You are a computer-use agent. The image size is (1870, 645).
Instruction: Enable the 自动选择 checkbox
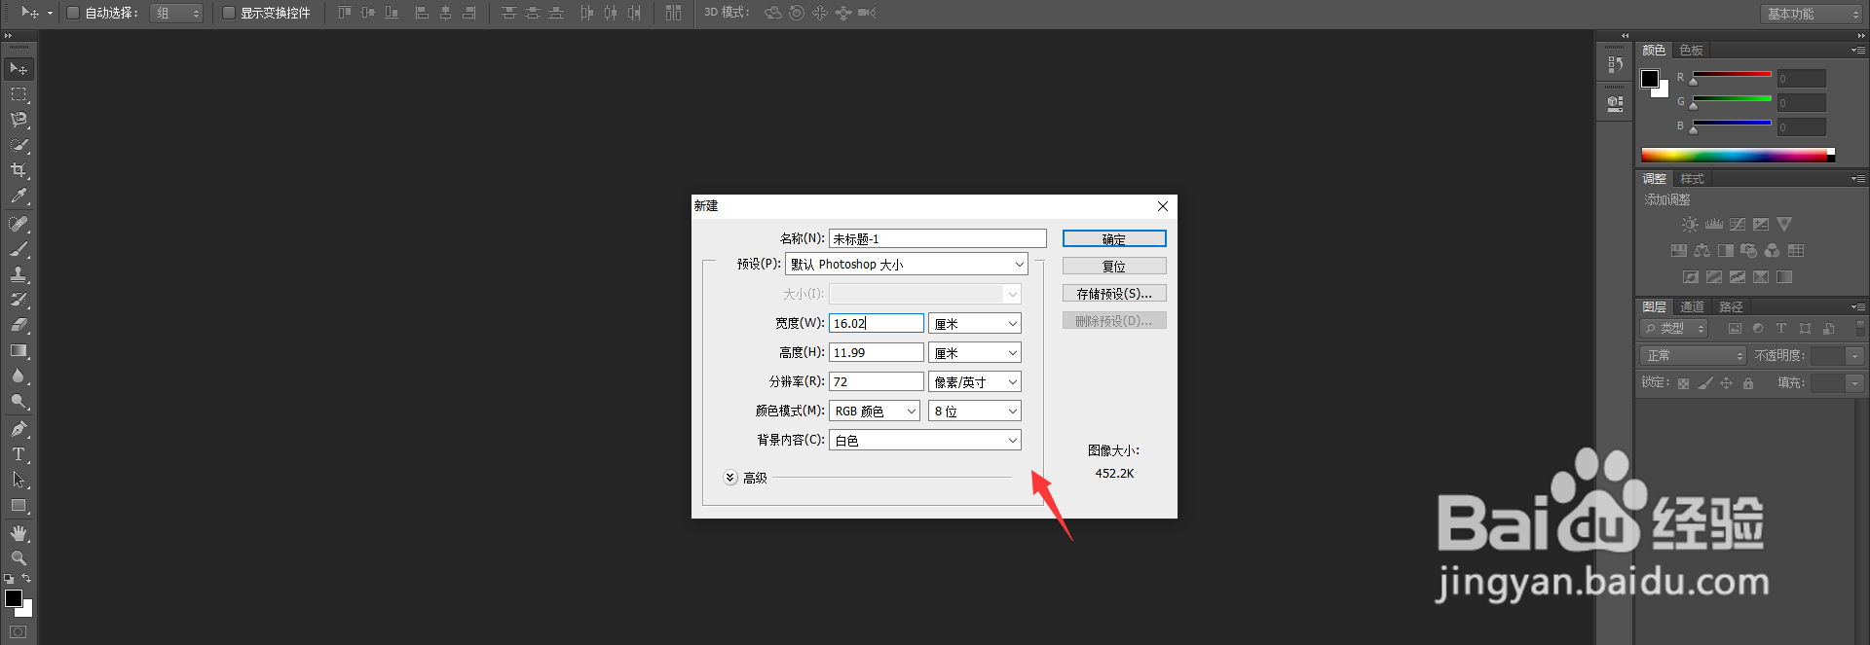(73, 13)
